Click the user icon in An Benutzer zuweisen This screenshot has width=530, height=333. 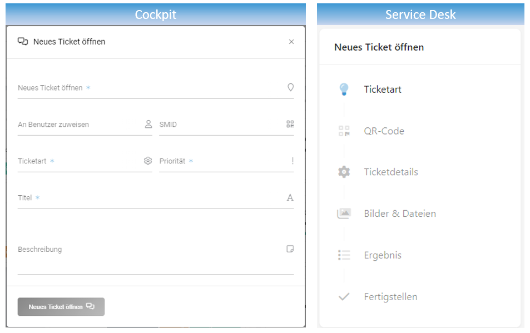point(148,124)
